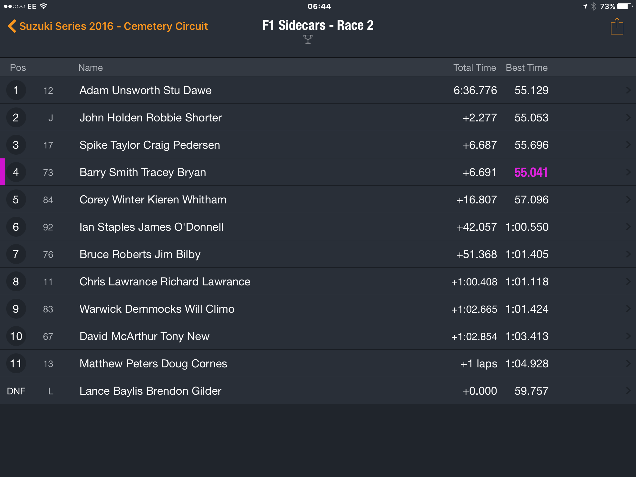Expand Adam Unsworth Stu Dawe row chevron
This screenshot has height=477, width=636.
pyautogui.click(x=628, y=90)
